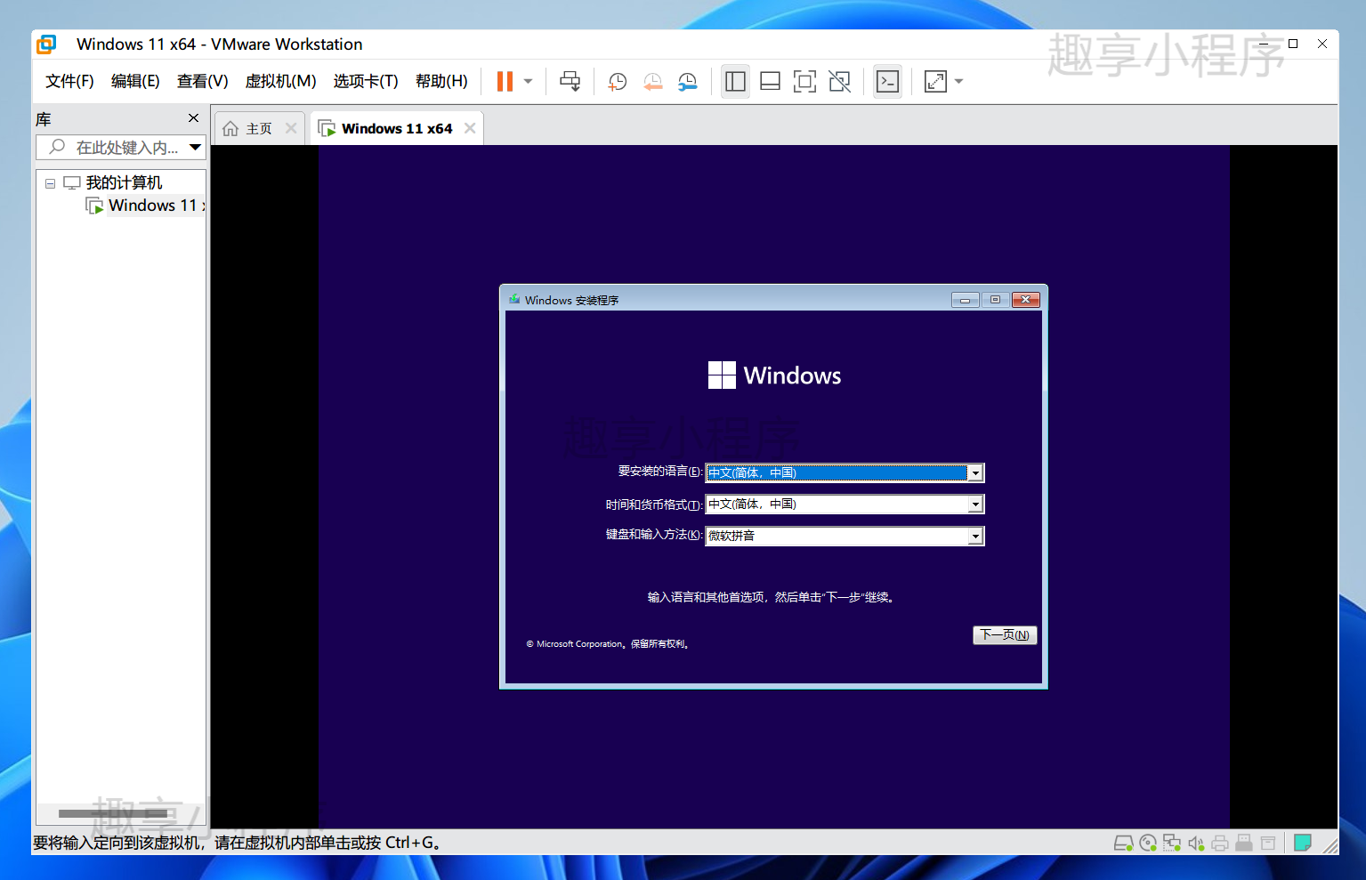The width and height of the screenshot is (1366, 880).
Task: Toggle the thumbnail bar view
Action: tap(771, 81)
